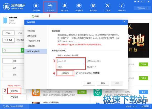The image size is (152, 109).
Task: Click 立即绑定 button in the dialog
Action: coord(65,73)
